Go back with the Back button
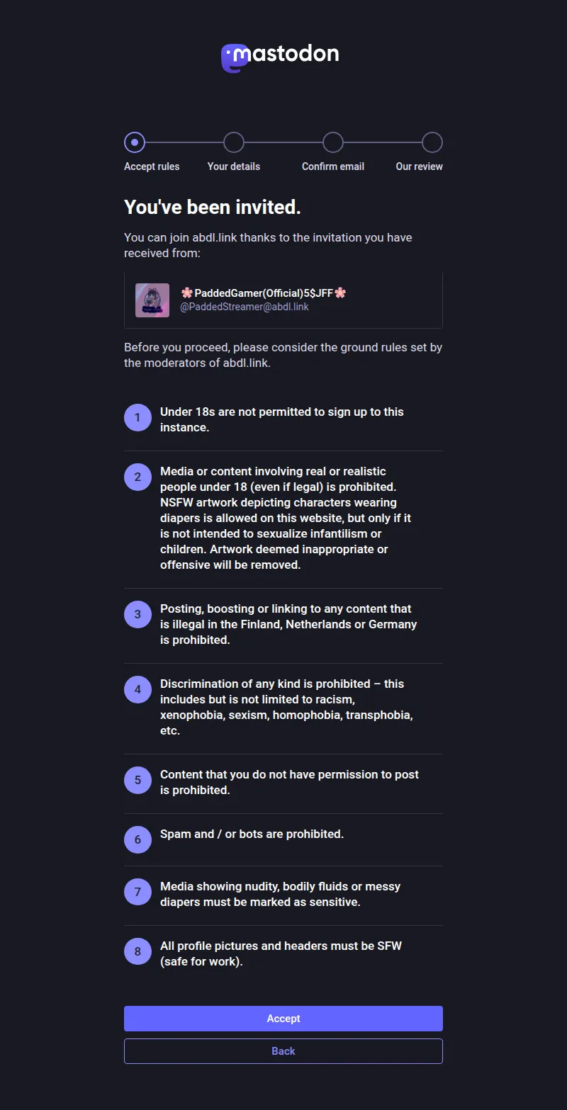 pyautogui.click(x=283, y=1051)
